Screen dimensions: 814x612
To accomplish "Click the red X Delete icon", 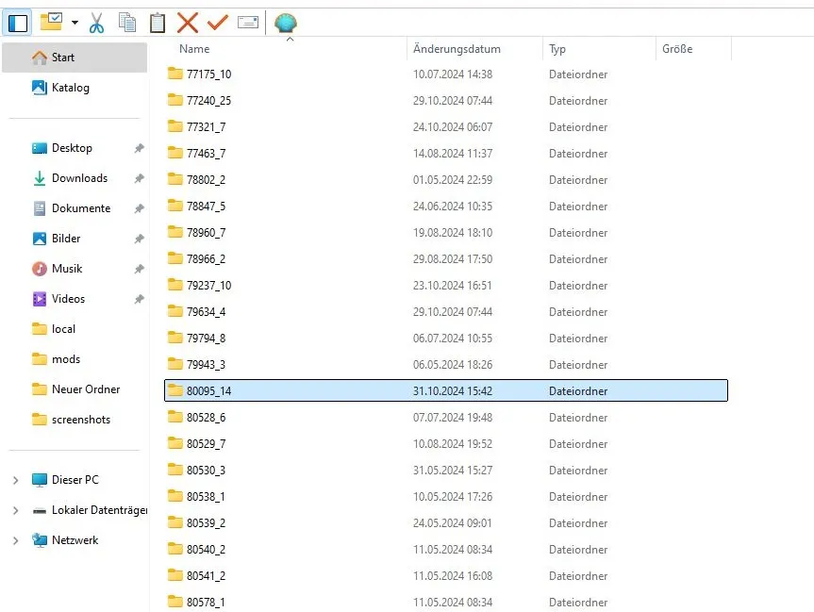I will [x=188, y=22].
